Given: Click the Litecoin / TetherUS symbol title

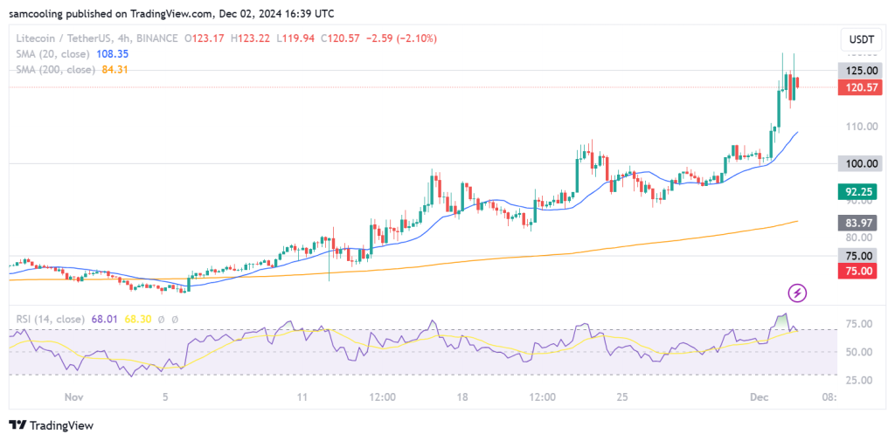Looking at the screenshot, I should point(64,38).
